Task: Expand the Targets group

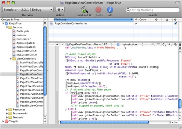Action: point(3,121)
